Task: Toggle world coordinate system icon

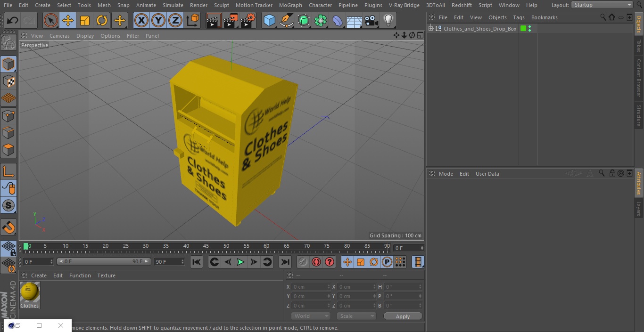Action: pos(193,20)
